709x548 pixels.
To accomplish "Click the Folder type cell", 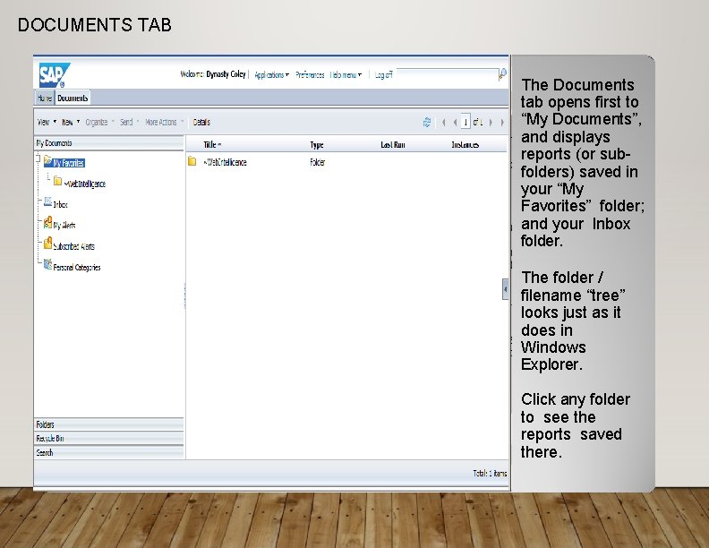I will pyautogui.click(x=317, y=162).
